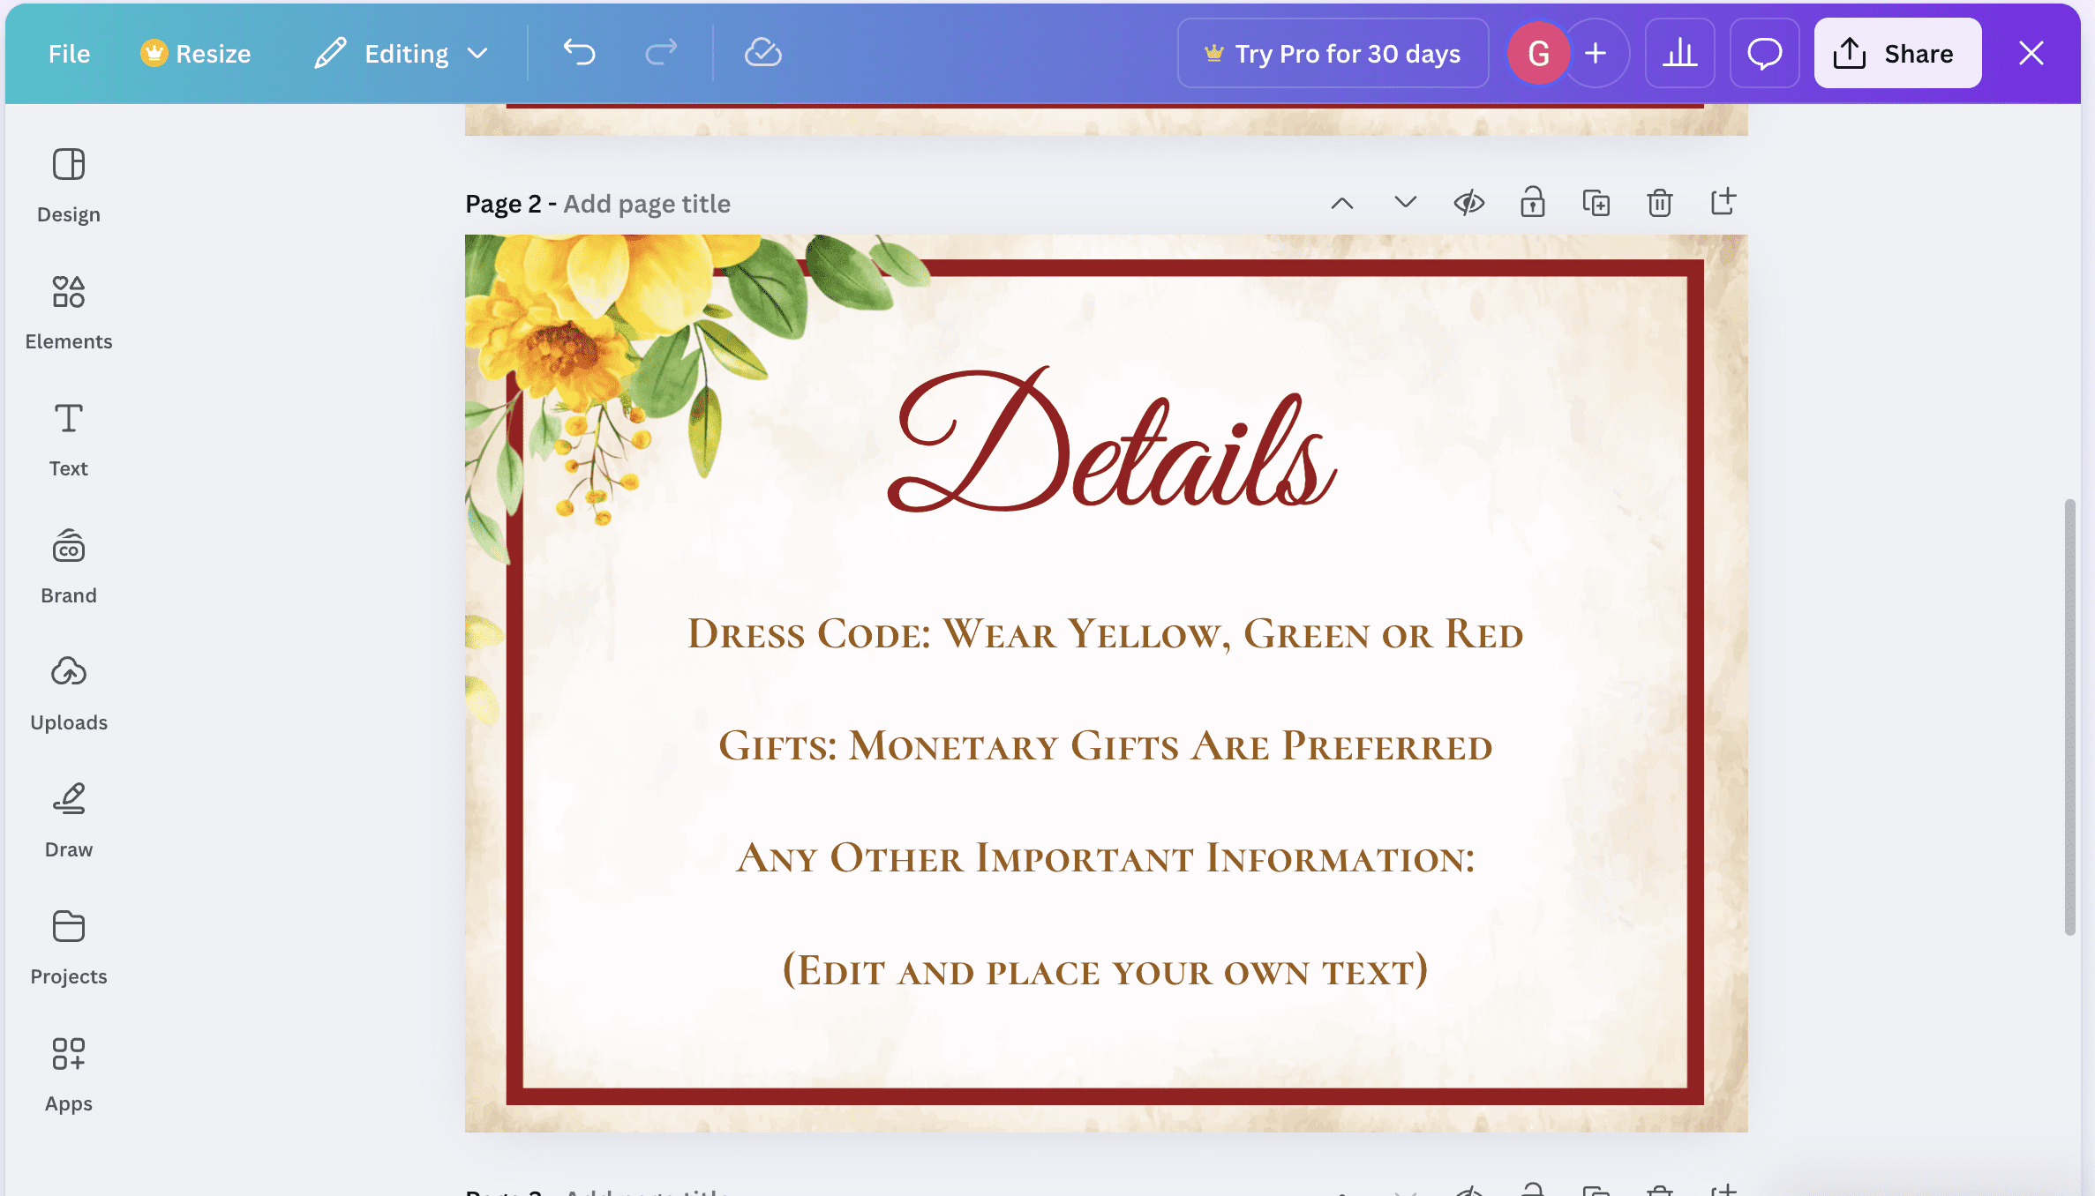Open the Uploads panel
The height and width of the screenshot is (1196, 2095).
pyautogui.click(x=69, y=692)
